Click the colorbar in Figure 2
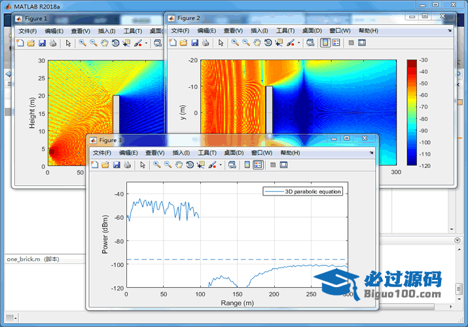Image resolution: width=468 pixels, height=327 pixels. click(x=412, y=112)
